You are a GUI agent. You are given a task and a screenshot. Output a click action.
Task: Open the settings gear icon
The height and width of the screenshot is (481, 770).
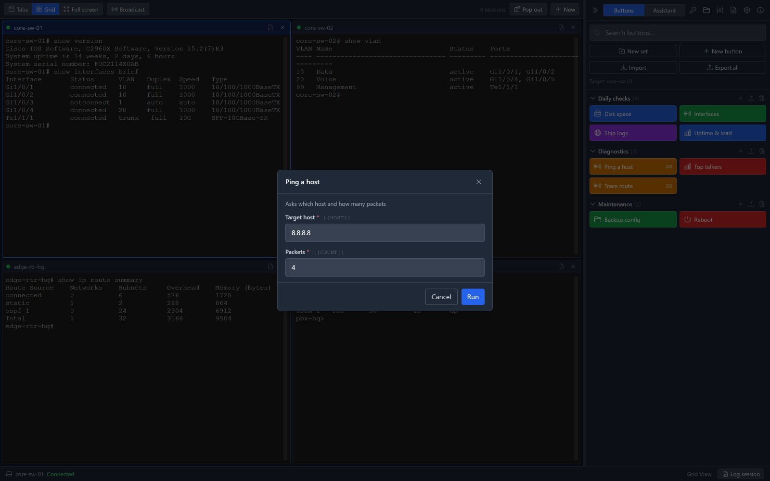pos(747,10)
